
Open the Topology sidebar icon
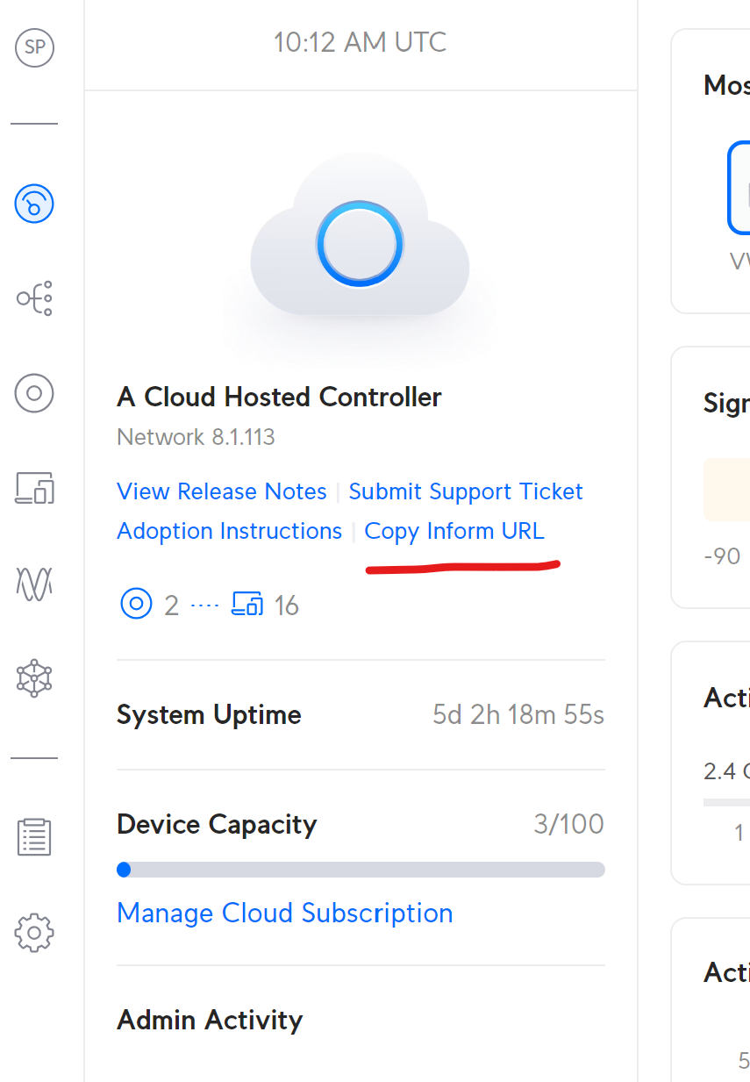[x=34, y=298]
